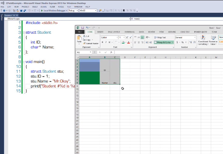Toggle Bottom Align in Excel alignment group
The width and height of the screenshot is (223, 154).
click(x=142, y=37)
